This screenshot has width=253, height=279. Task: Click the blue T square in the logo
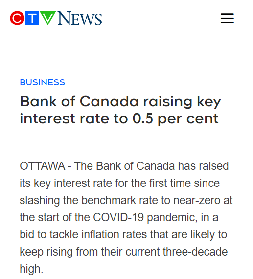[32, 18]
